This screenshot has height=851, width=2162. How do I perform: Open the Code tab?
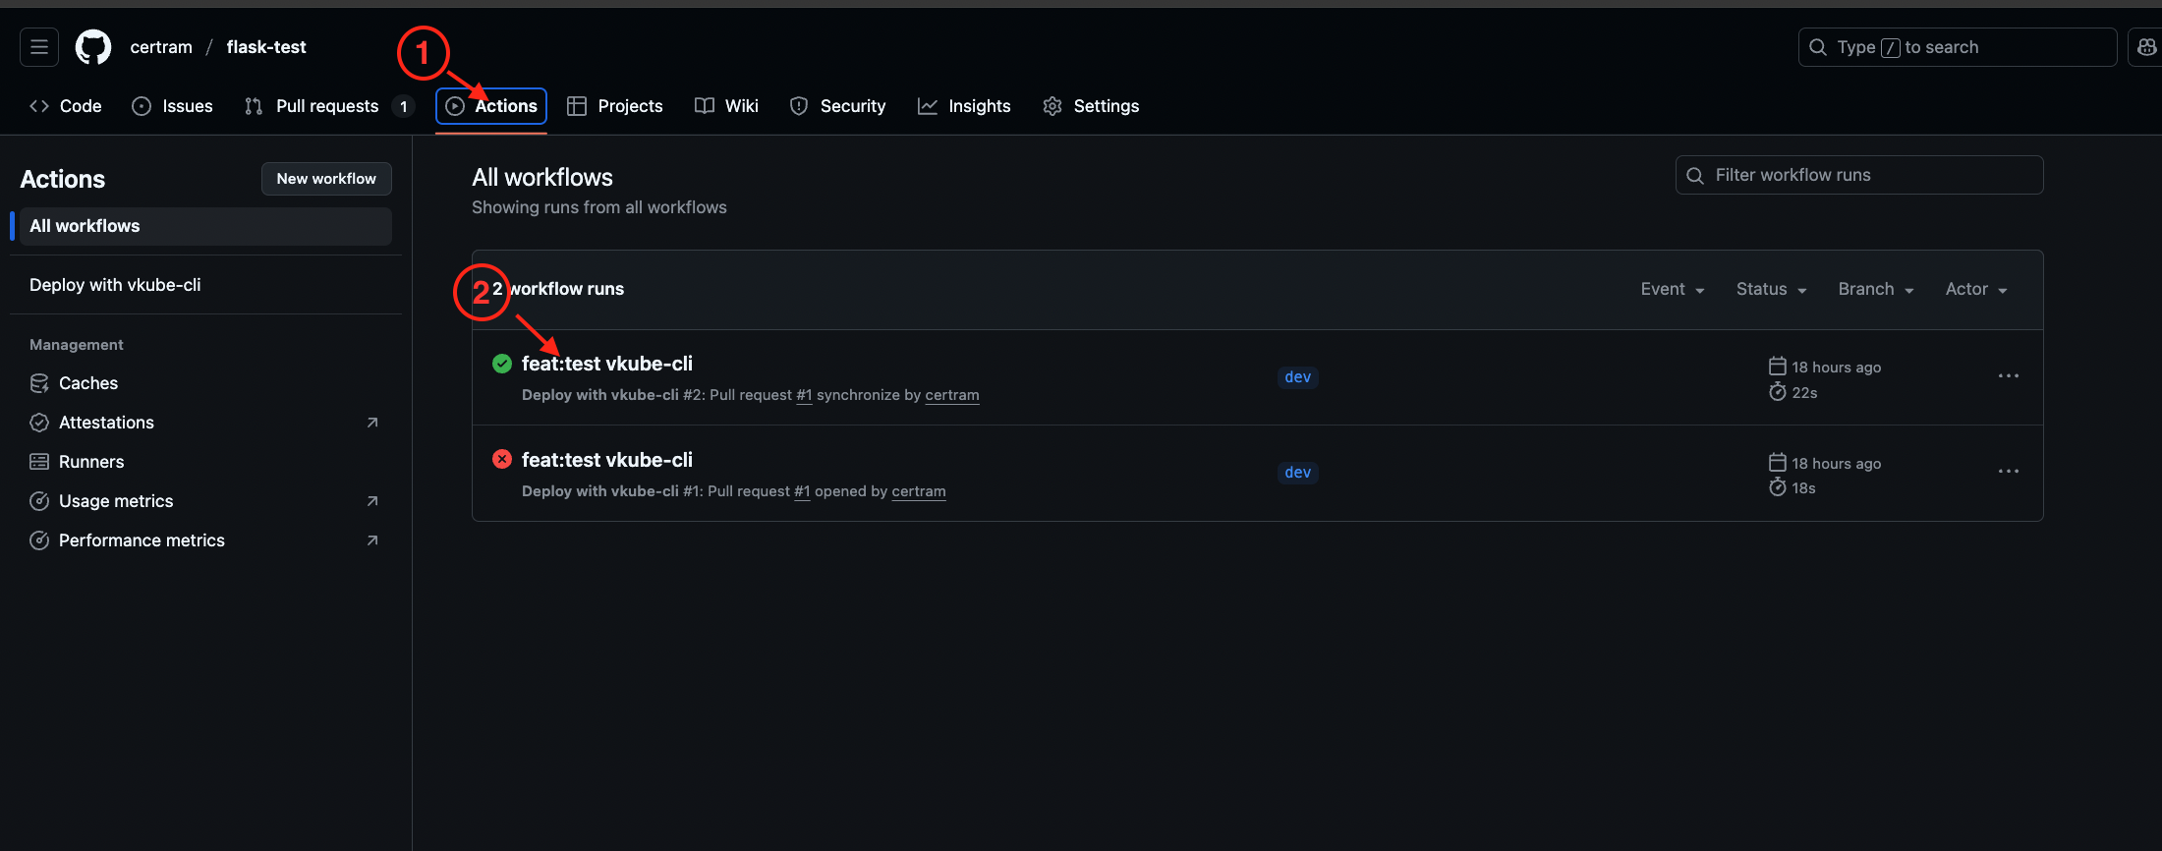[x=66, y=106]
